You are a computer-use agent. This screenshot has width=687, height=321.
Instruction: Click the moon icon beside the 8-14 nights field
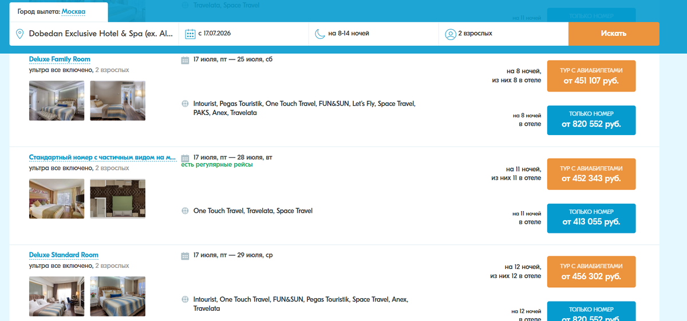pyautogui.click(x=319, y=34)
